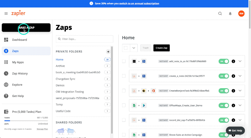Follow the switch to annual subscription link
The width and height of the screenshot is (251, 138).
coord(139,3)
